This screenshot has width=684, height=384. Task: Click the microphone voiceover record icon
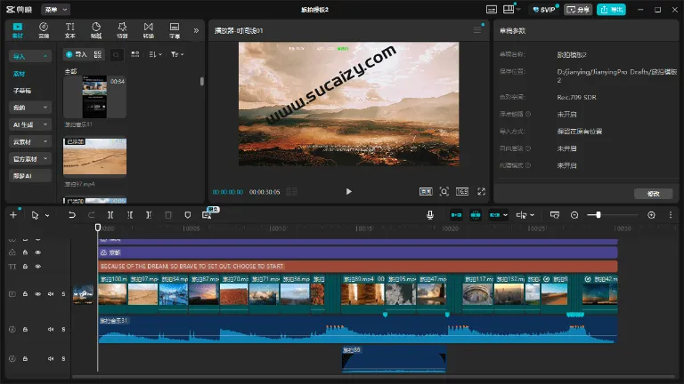coord(430,214)
